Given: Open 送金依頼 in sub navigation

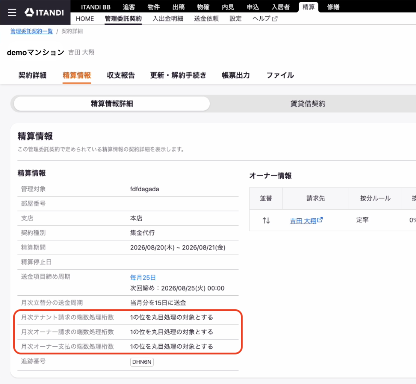Looking at the screenshot, I should click(x=206, y=18).
